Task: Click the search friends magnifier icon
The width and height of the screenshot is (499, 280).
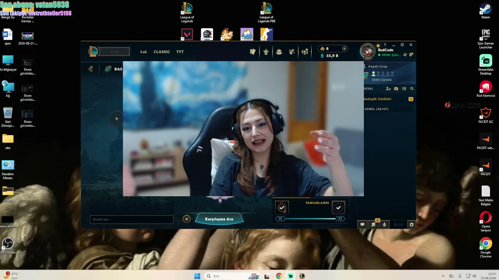Action: point(412,89)
